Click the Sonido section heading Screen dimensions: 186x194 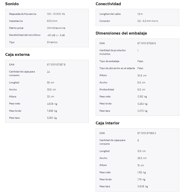click(x=12, y=4)
